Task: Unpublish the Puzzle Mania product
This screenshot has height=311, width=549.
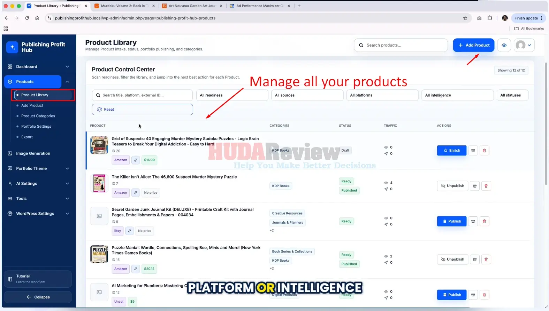Action: pos(452,260)
